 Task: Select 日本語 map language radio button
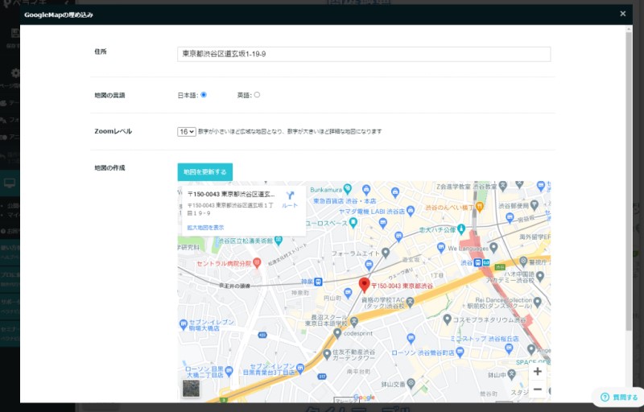[204, 95]
